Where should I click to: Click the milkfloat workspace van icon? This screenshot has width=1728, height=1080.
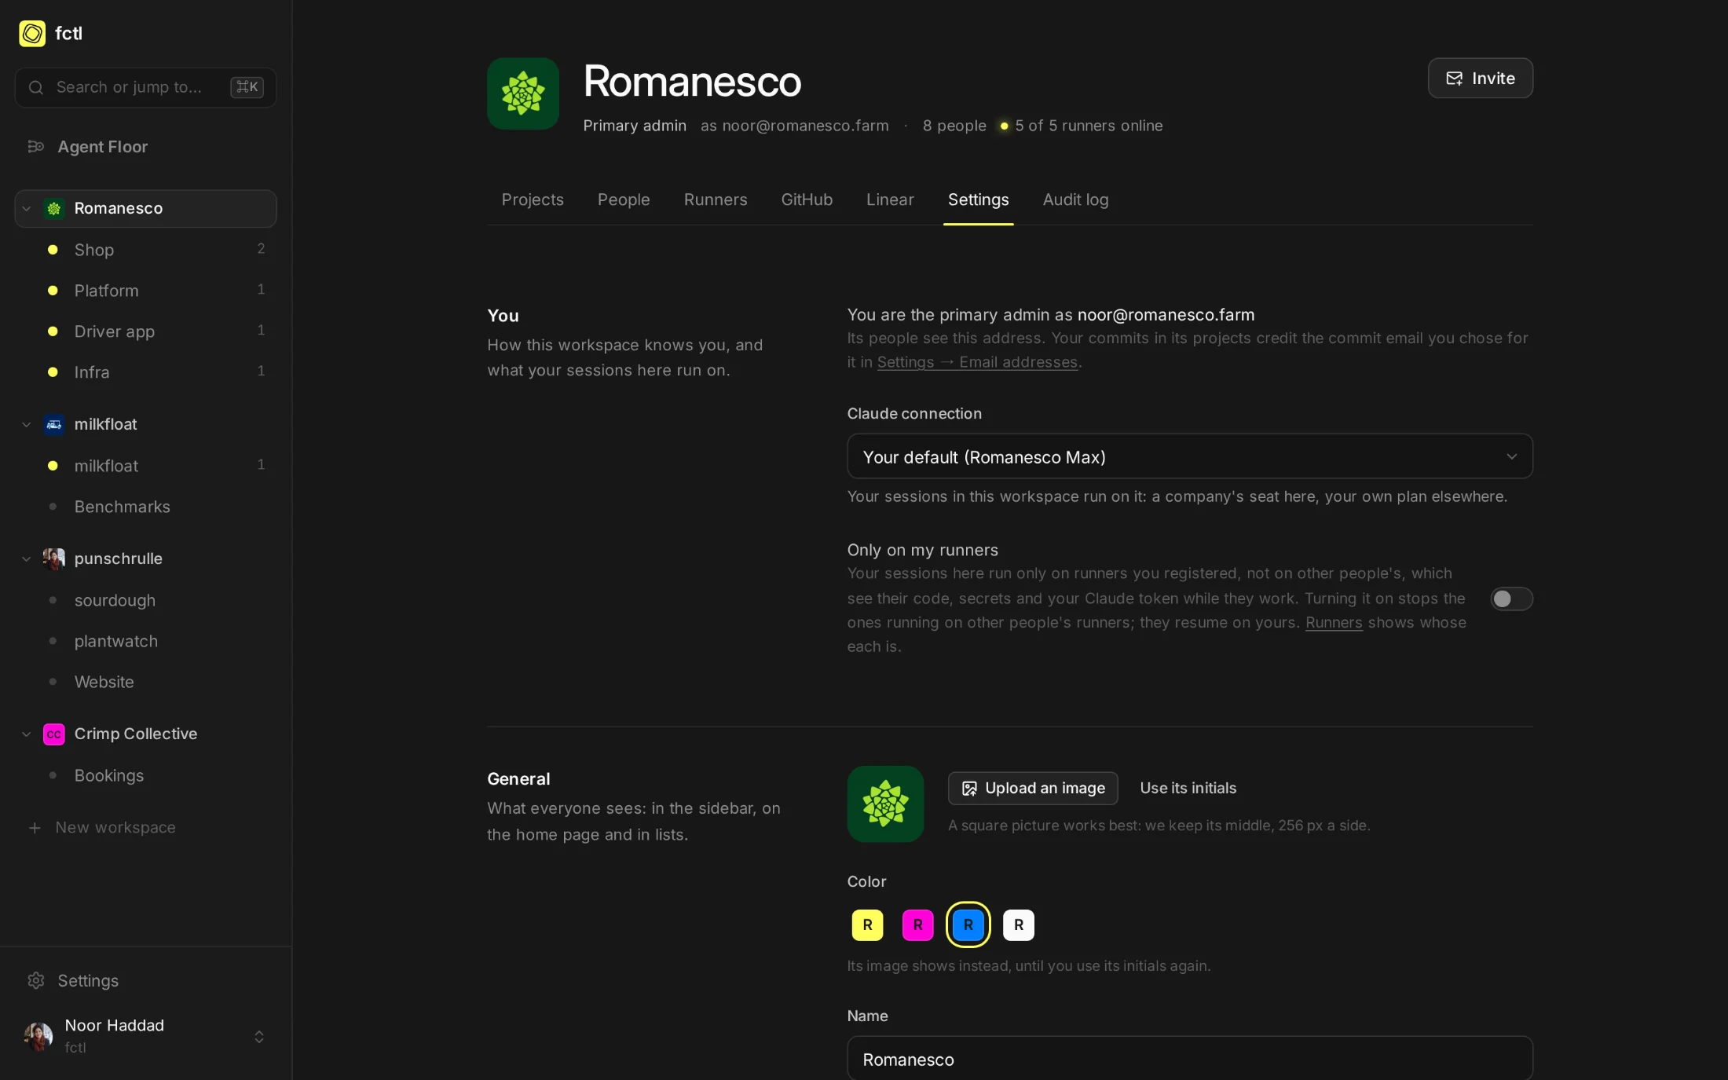point(54,425)
